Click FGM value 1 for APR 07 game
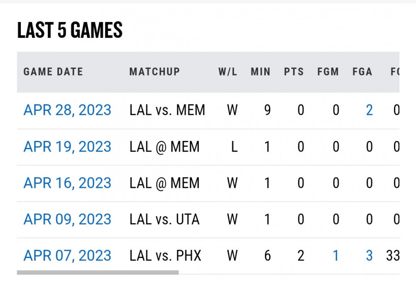Image resolution: width=416 pixels, height=285 pixels. [336, 255]
